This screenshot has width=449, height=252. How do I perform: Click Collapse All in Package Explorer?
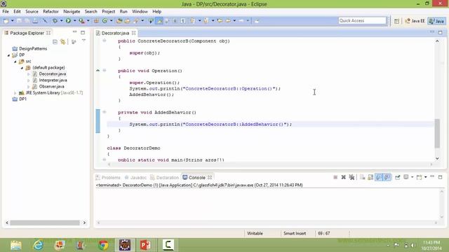[x=55, y=42]
